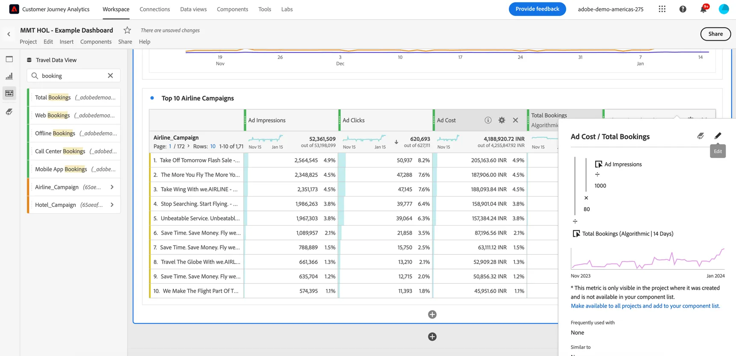The width and height of the screenshot is (736, 356).
Task: Go to next page of table
Action: click(189, 146)
